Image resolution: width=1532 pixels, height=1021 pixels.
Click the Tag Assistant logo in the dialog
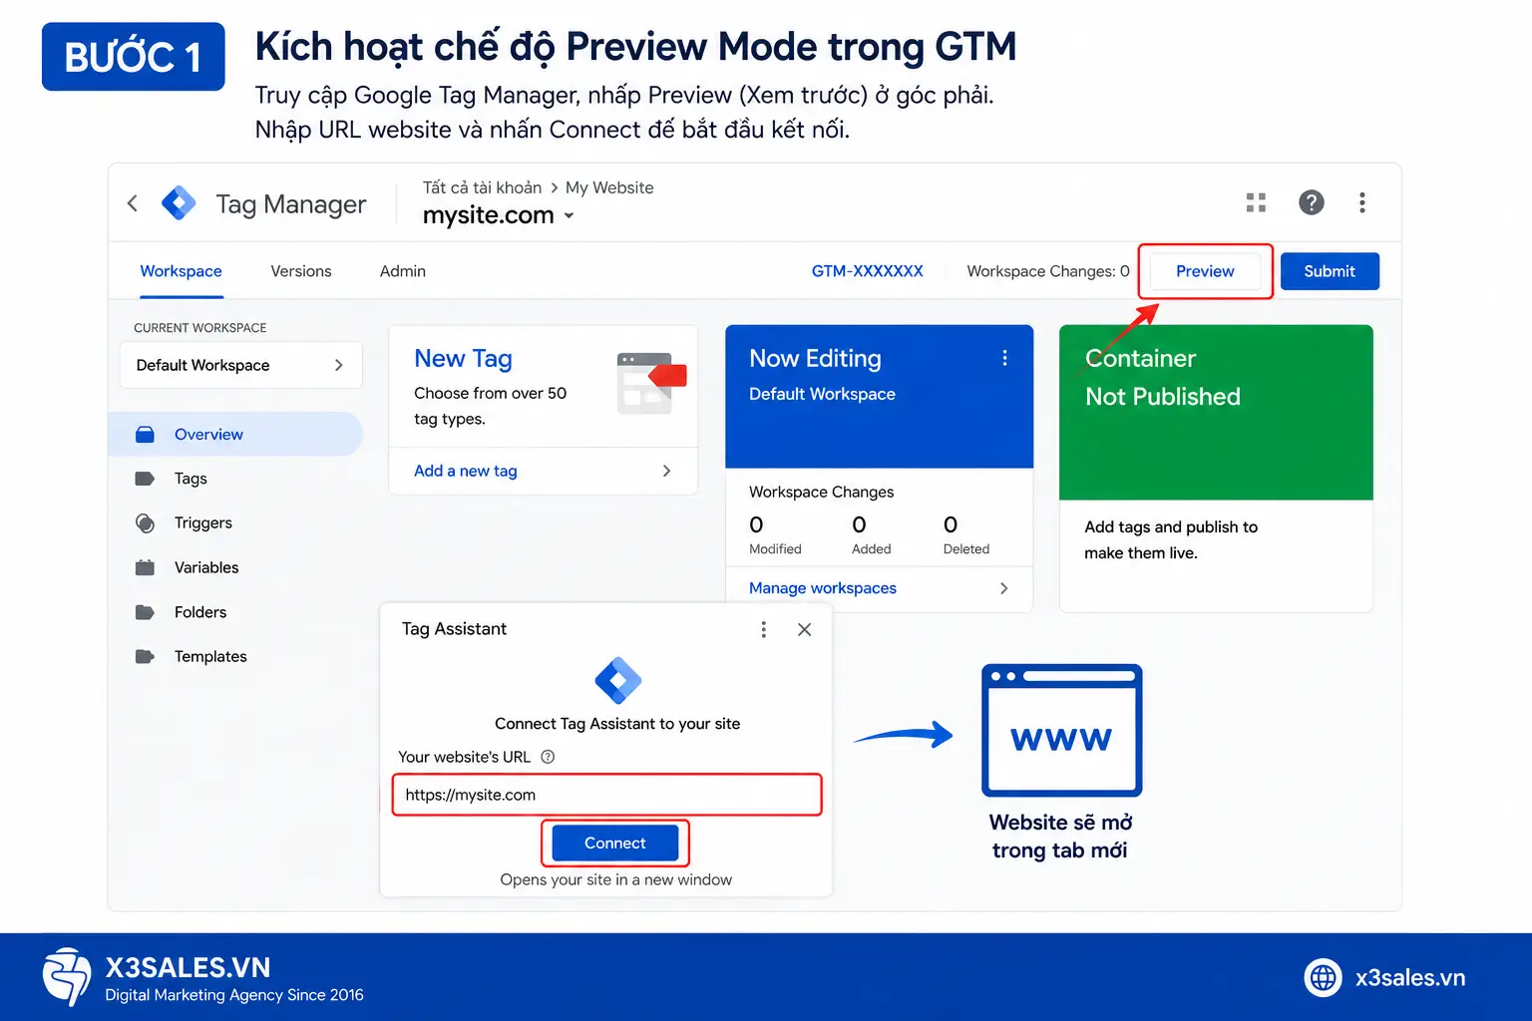618,682
